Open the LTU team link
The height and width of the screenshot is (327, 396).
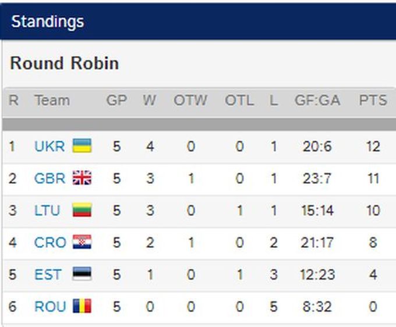click(x=47, y=210)
